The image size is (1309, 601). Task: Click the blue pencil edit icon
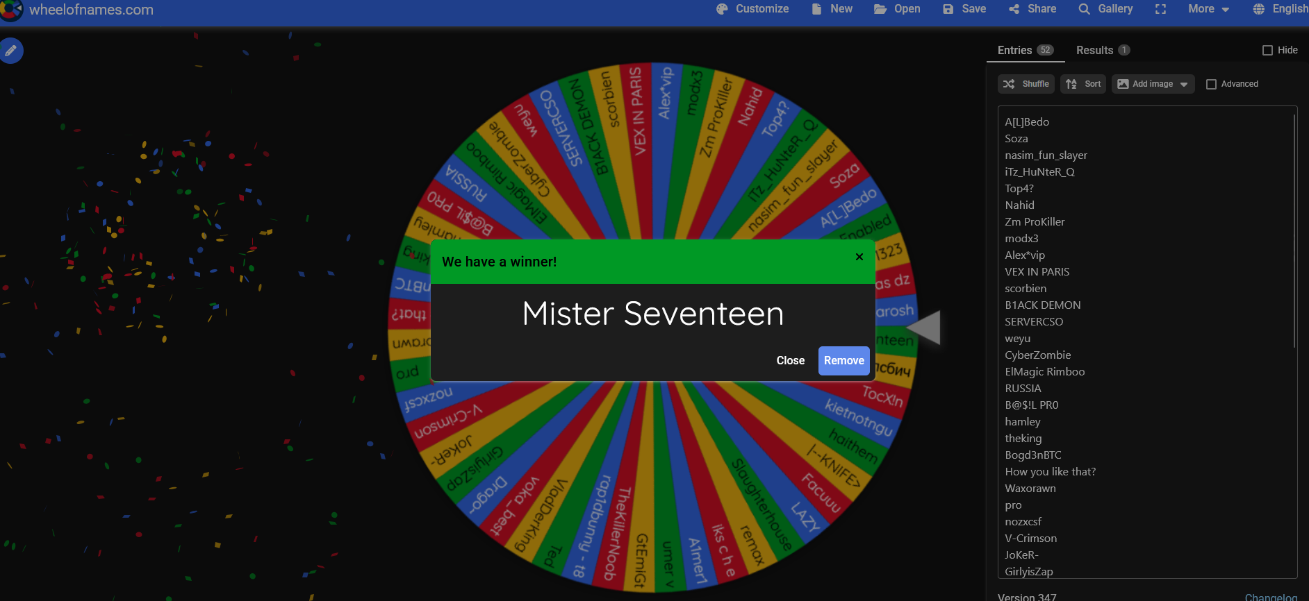pyautogui.click(x=11, y=51)
